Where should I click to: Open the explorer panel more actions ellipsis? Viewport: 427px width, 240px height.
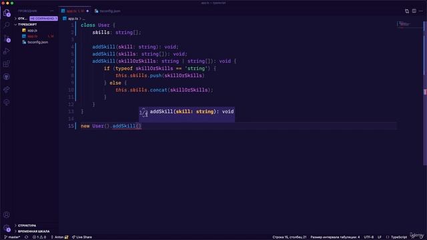[52, 11]
